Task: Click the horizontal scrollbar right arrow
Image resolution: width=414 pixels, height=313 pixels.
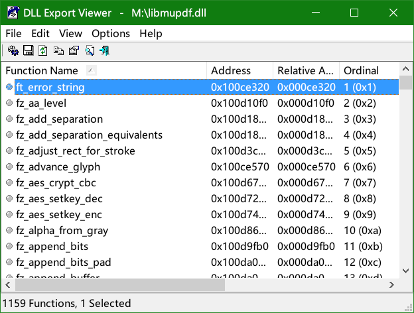Action: tap(392, 284)
